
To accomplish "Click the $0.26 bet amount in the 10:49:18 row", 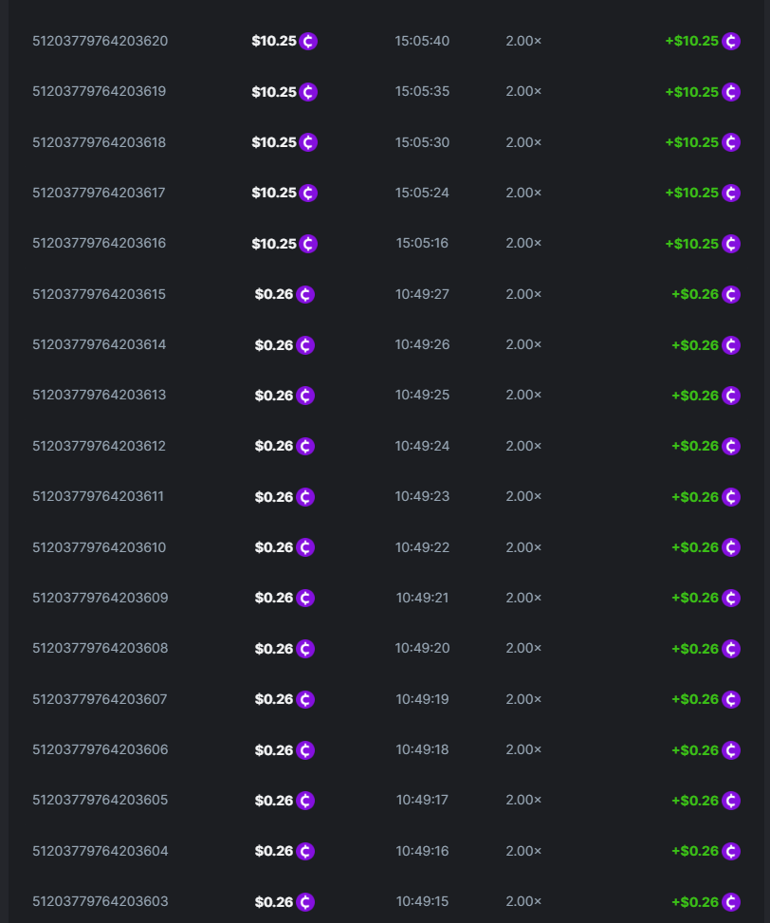I will tap(274, 750).
